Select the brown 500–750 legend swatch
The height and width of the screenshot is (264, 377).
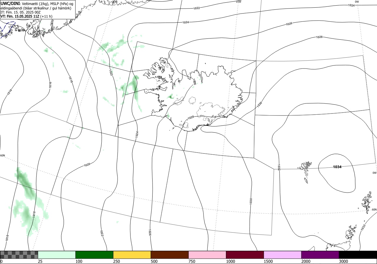(170, 255)
